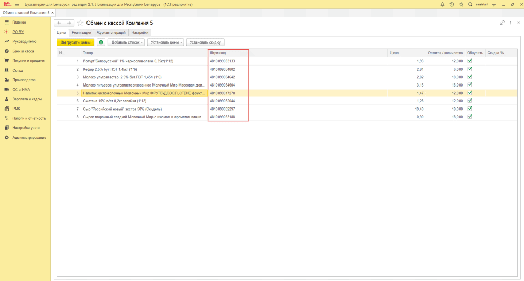The image size is (524, 281).
Task: Open ОС и НМА section
Action: point(21,90)
